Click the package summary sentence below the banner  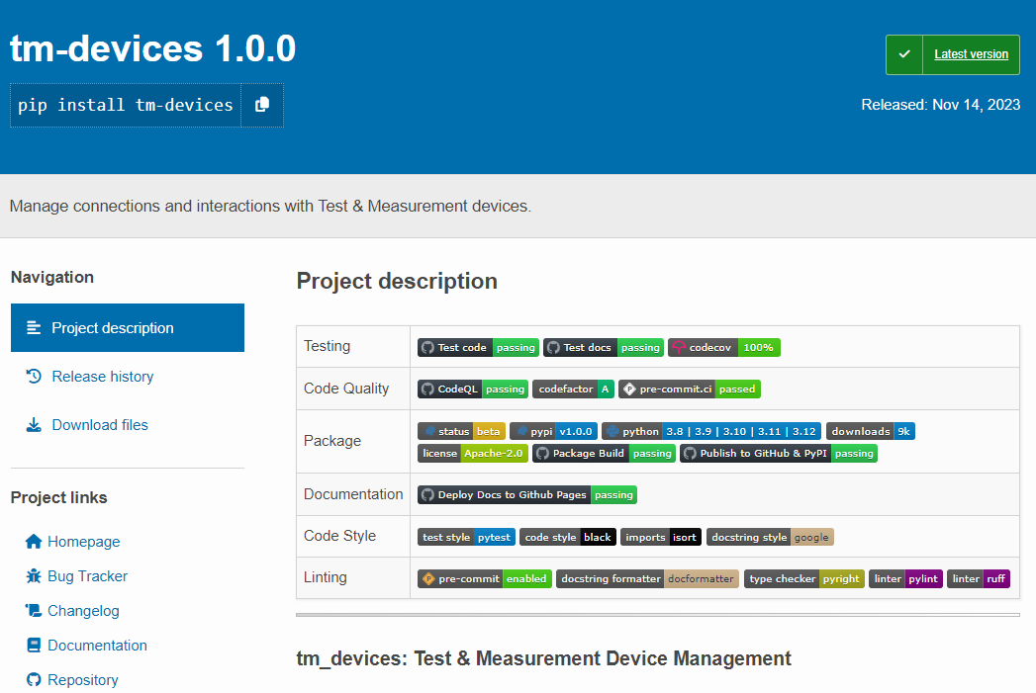tap(270, 206)
